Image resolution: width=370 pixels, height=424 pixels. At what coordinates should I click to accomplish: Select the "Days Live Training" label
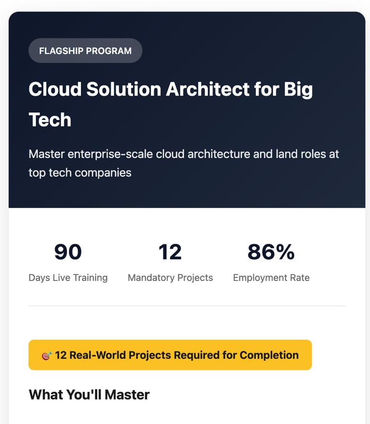click(x=68, y=278)
